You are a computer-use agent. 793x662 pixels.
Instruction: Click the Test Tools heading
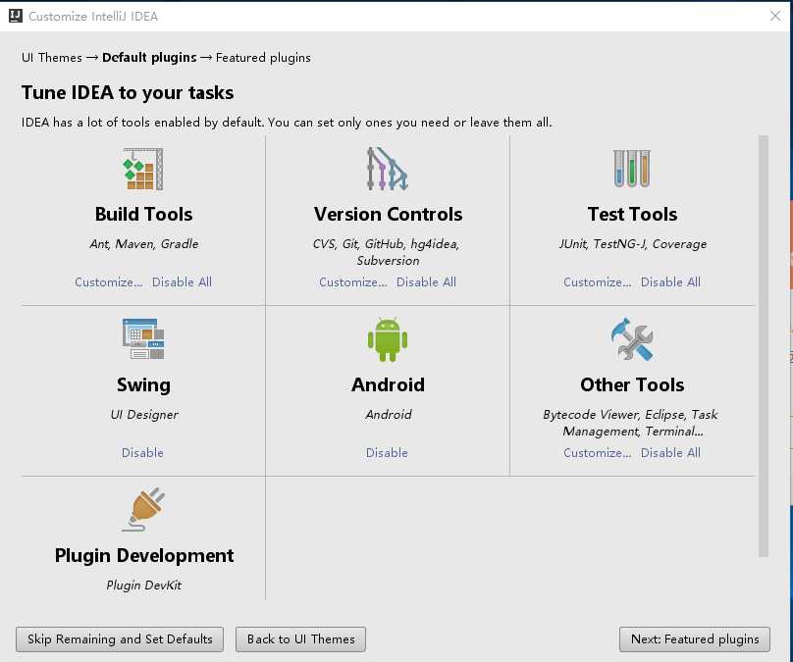[632, 214]
